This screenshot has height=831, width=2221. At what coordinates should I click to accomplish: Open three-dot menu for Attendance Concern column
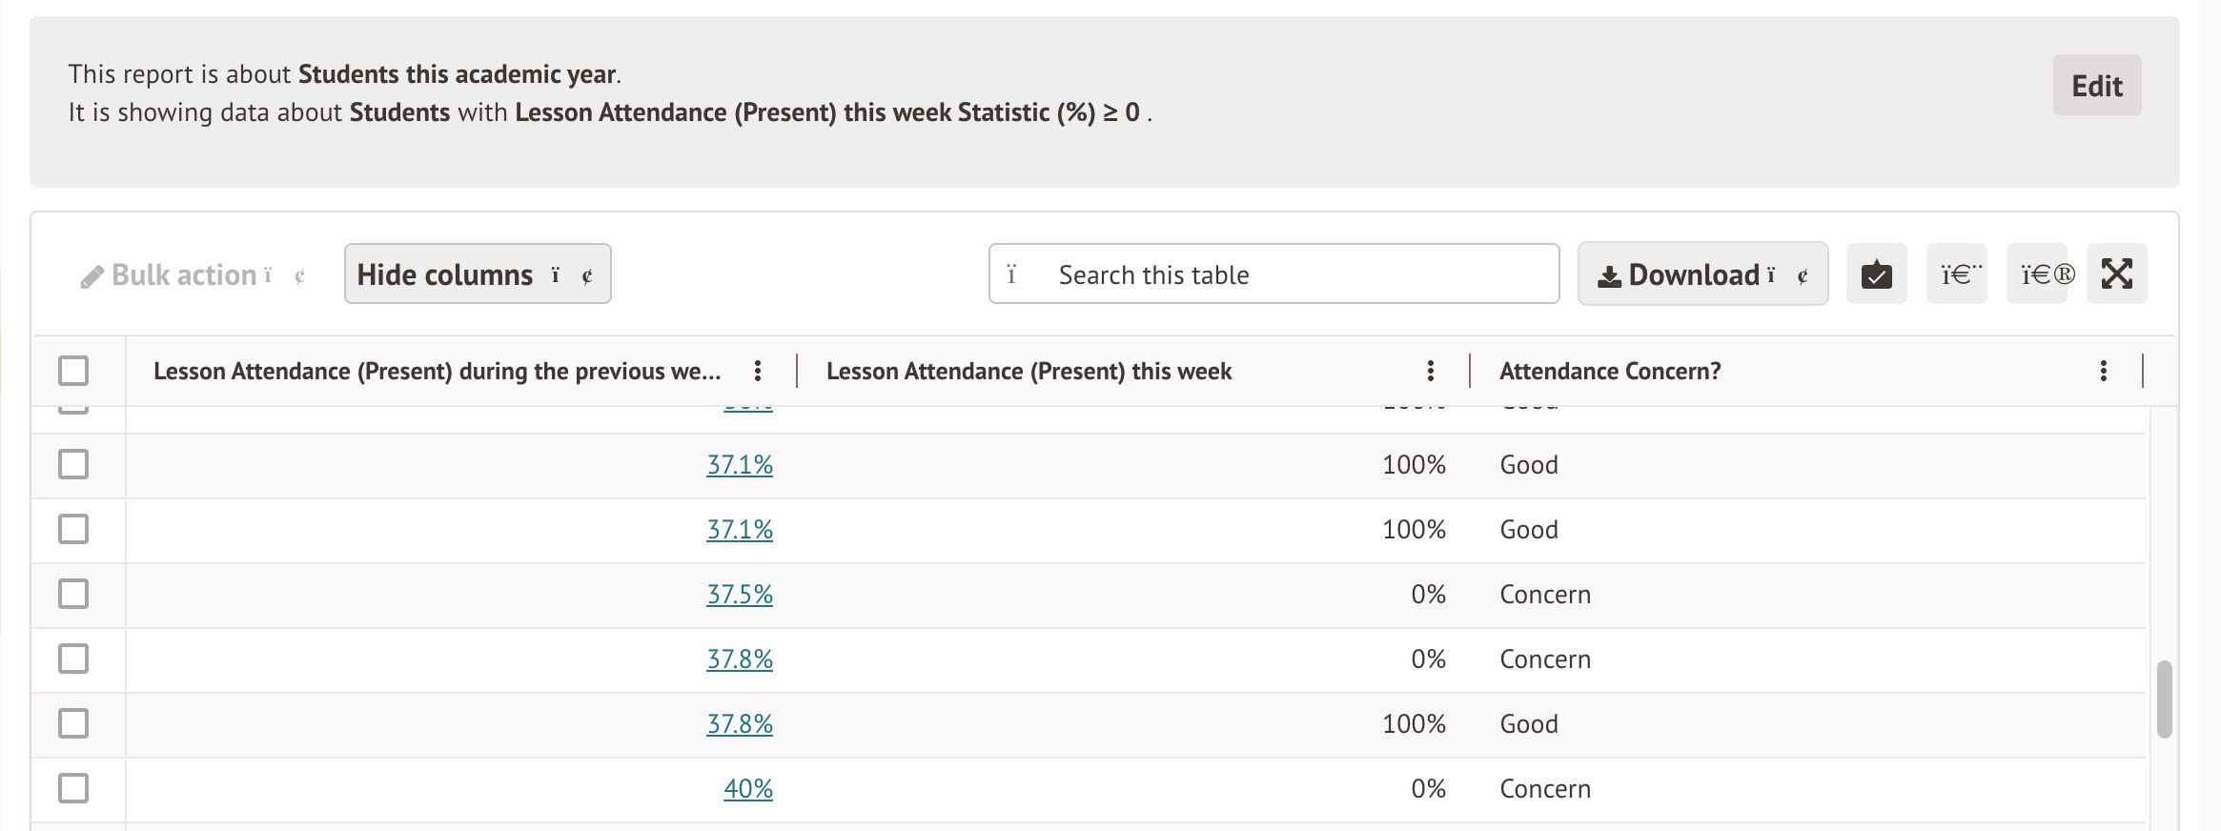click(2103, 371)
